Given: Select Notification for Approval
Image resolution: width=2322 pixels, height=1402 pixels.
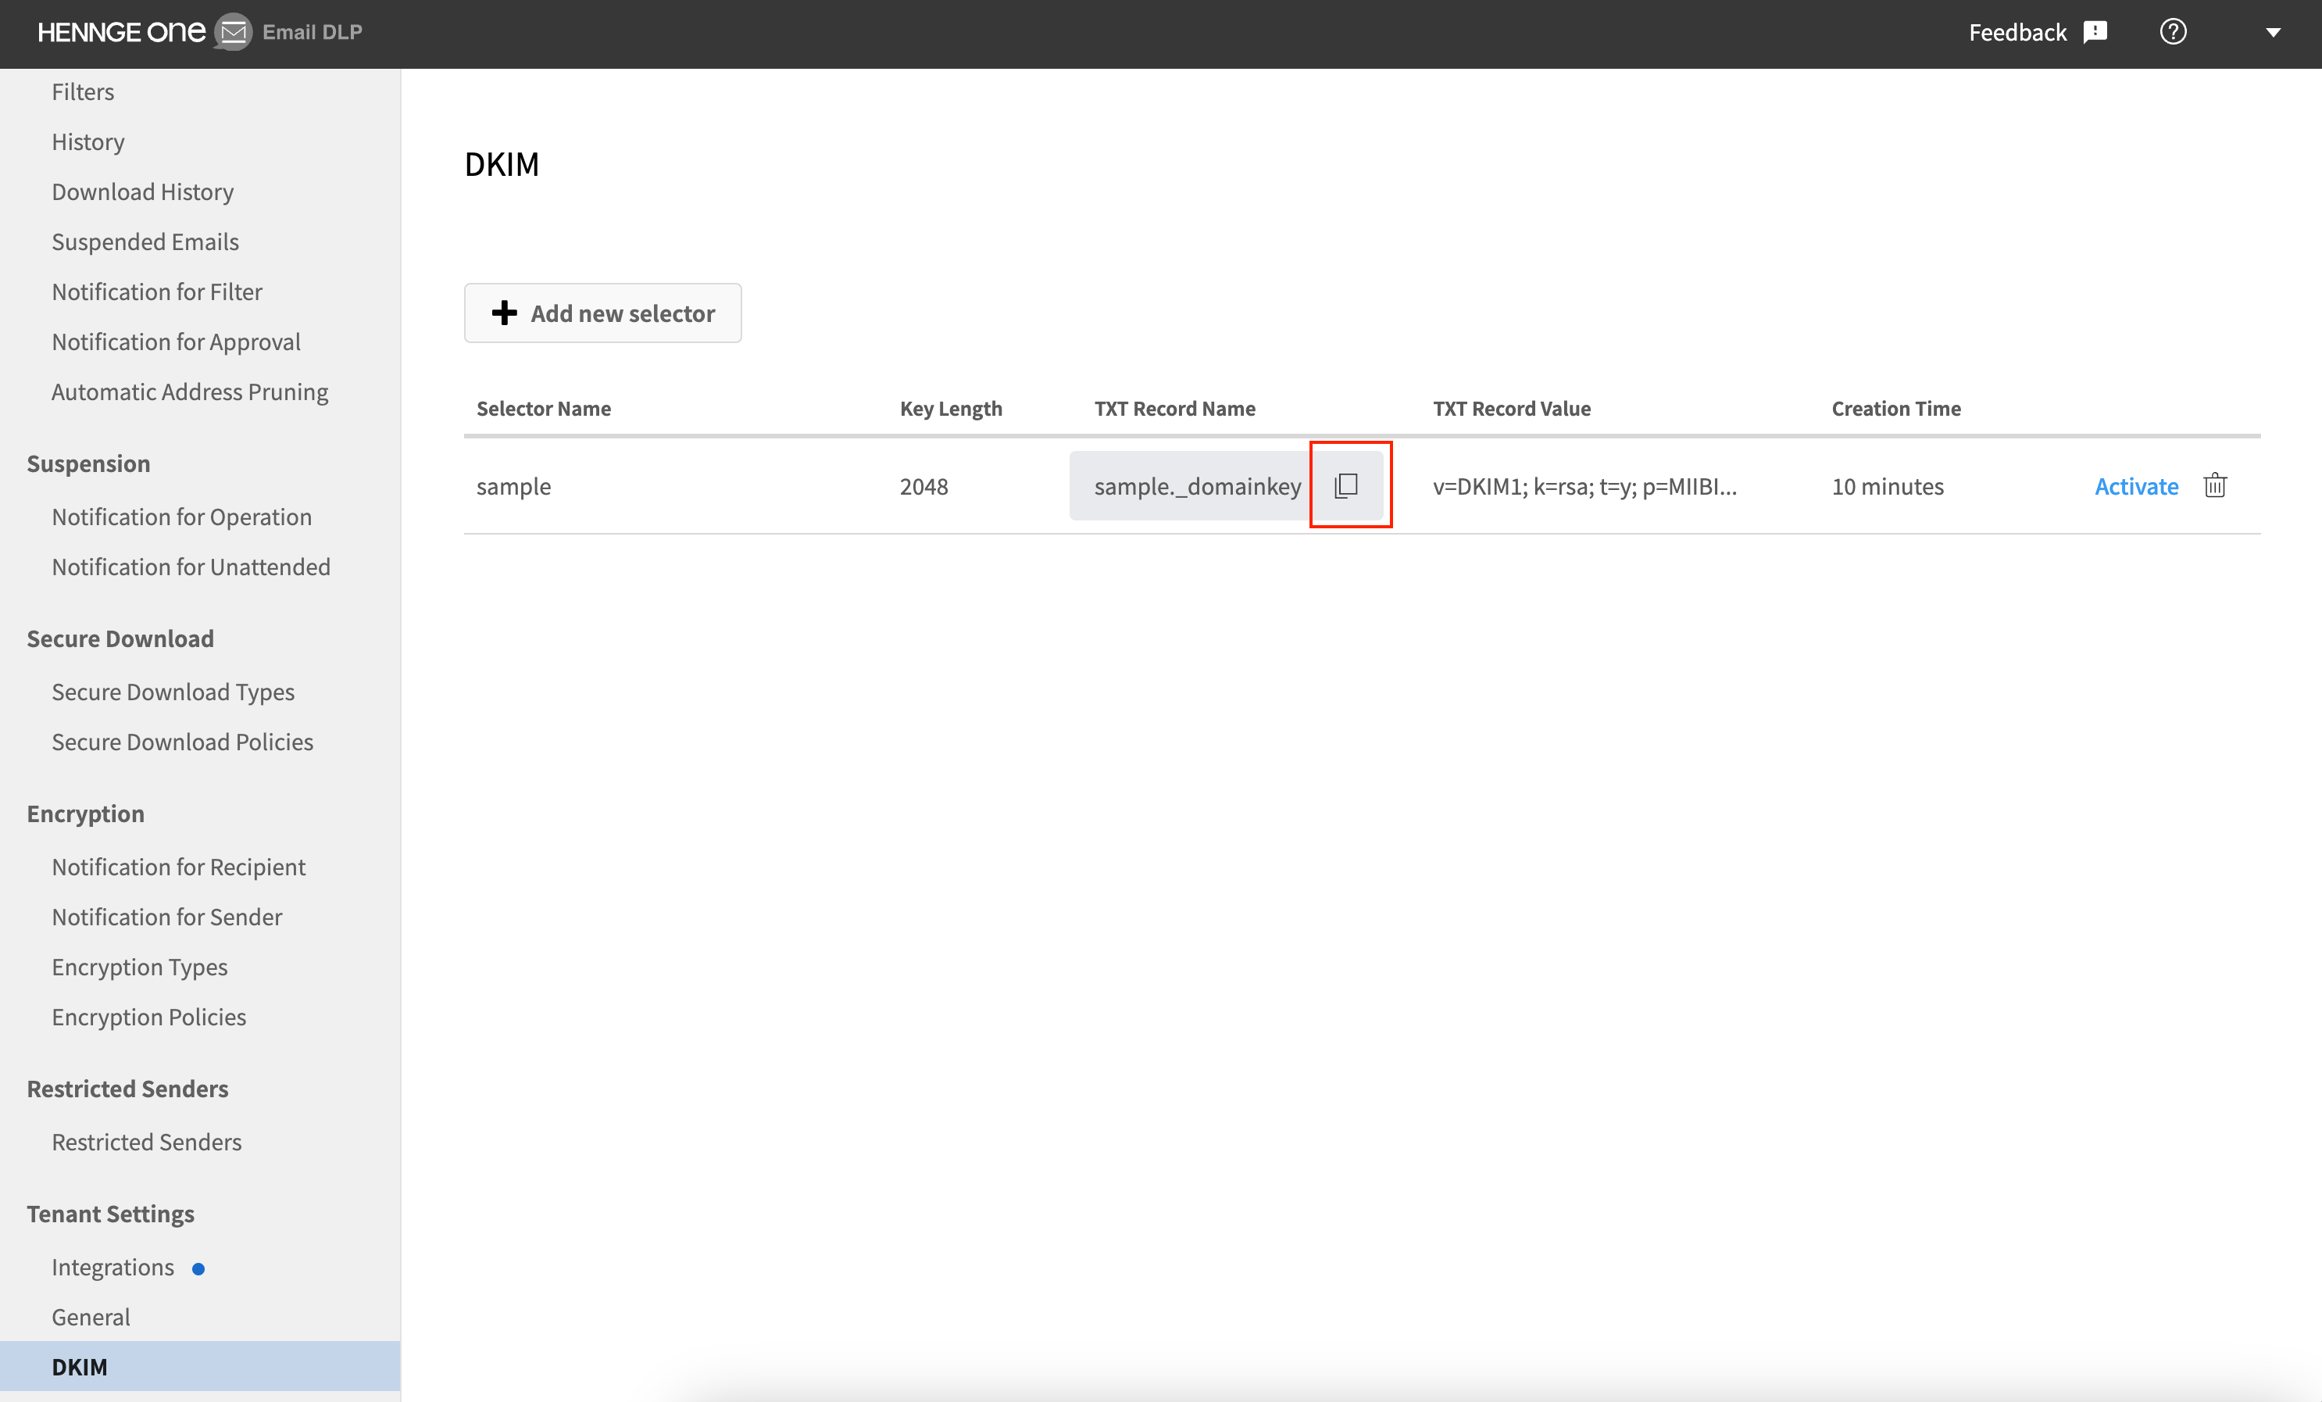Looking at the screenshot, I should point(177,342).
